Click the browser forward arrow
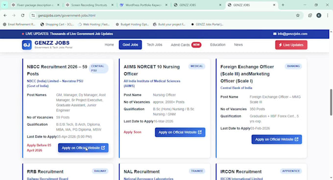 tap(14, 16)
